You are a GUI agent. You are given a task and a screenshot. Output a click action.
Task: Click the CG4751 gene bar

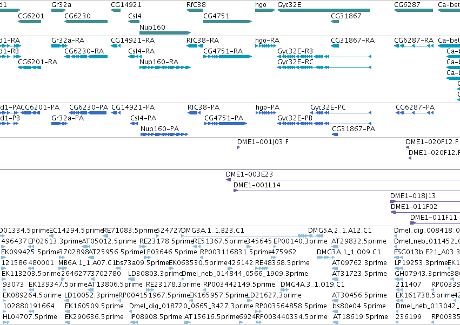(228, 22)
